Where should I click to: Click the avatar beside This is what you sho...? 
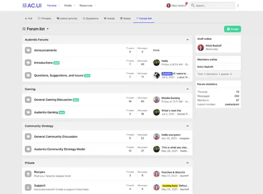[156, 149]
